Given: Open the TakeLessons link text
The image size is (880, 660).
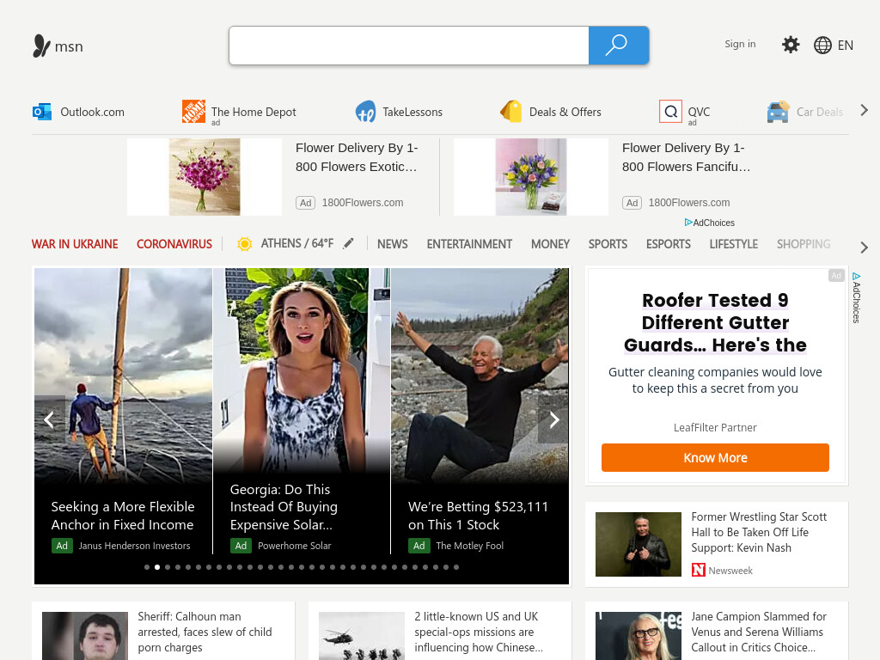Looking at the screenshot, I should pos(412,112).
